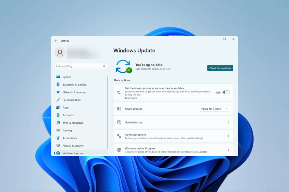Click the Windows Update sidebar icon
The image size is (289, 192).
(x=58, y=153)
